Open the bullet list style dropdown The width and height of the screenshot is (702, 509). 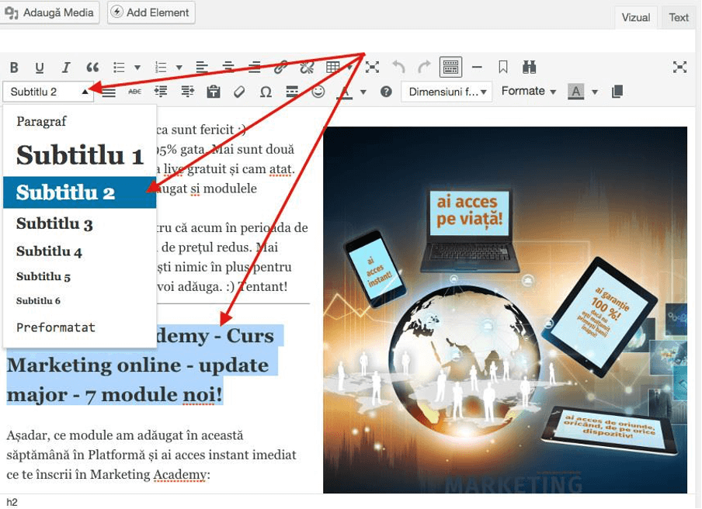[x=138, y=68]
